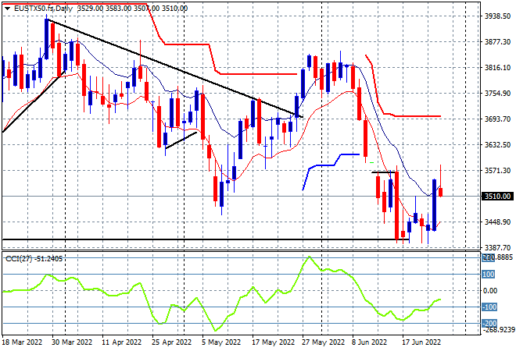
Task: Click the CCI -200 level label
Action: coord(489,324)
